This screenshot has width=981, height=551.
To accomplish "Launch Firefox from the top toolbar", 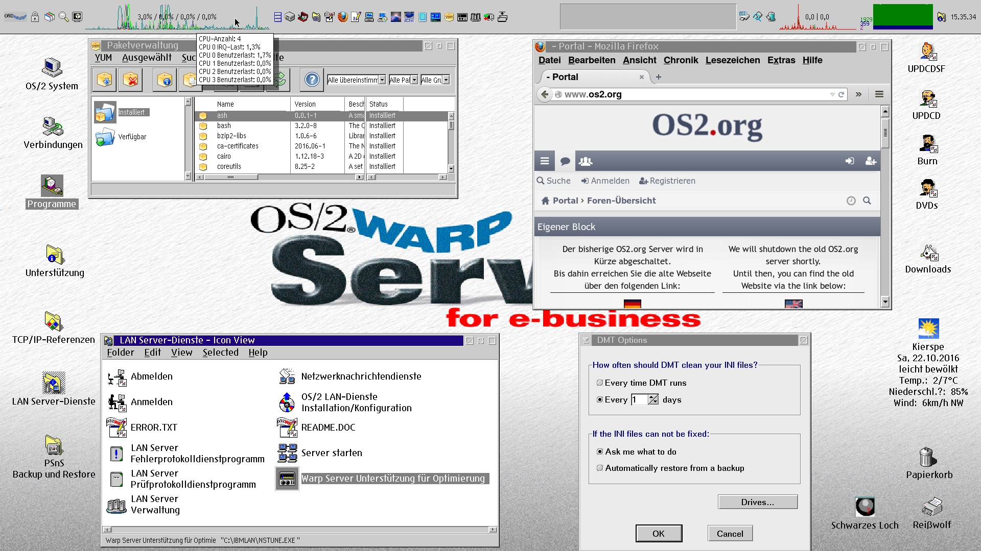I will pyautogui.click(x=343, y=17).
